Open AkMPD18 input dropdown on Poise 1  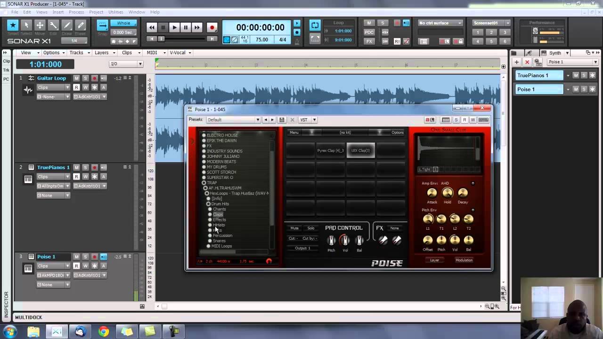click(x=53, y=275)
